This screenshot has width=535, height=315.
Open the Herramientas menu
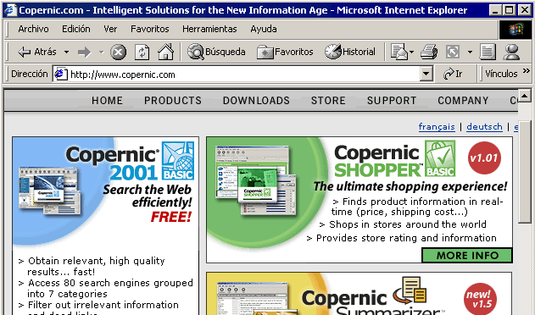pos(209,29)
